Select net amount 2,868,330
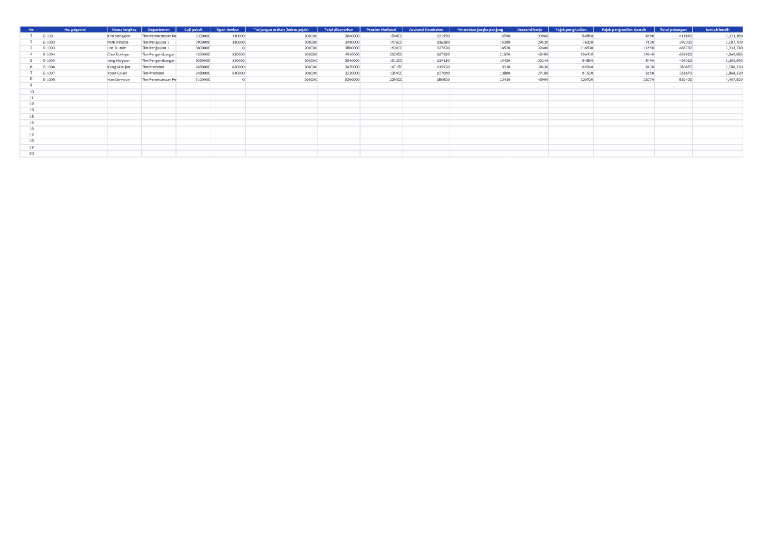775x548 pixels. (x=718, y=74)
